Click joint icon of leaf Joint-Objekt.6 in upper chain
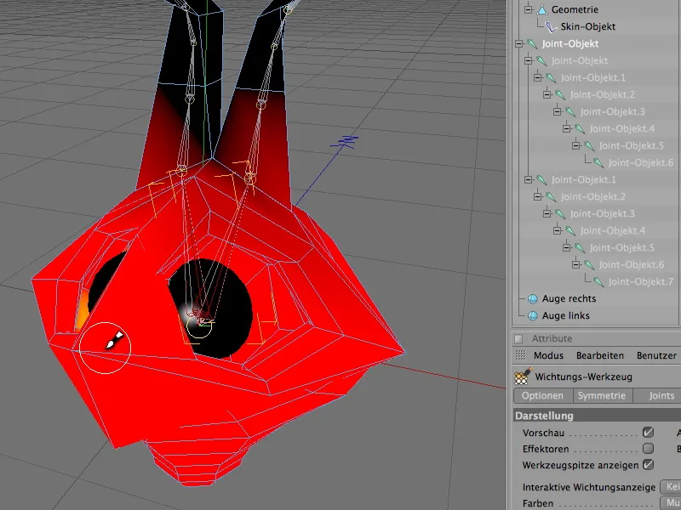 [598, 162]
